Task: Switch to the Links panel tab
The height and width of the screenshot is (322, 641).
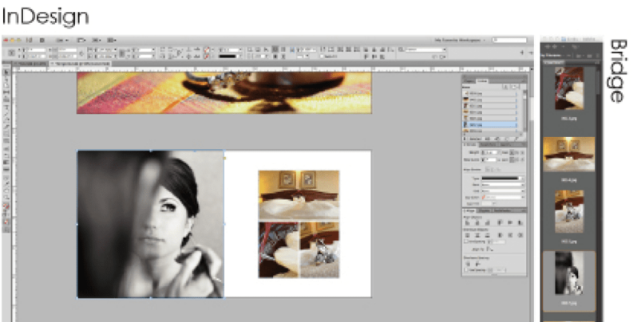Action: tap(482, 81)
